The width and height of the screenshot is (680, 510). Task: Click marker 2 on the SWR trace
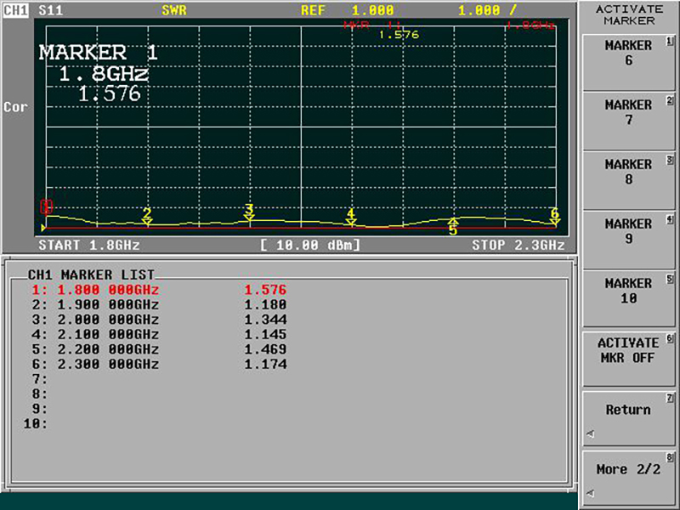(x=147, y=216)
